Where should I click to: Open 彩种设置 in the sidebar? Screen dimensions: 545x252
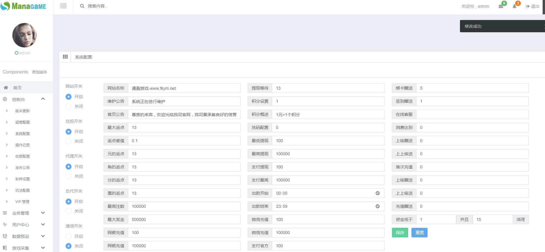point(22,179)
